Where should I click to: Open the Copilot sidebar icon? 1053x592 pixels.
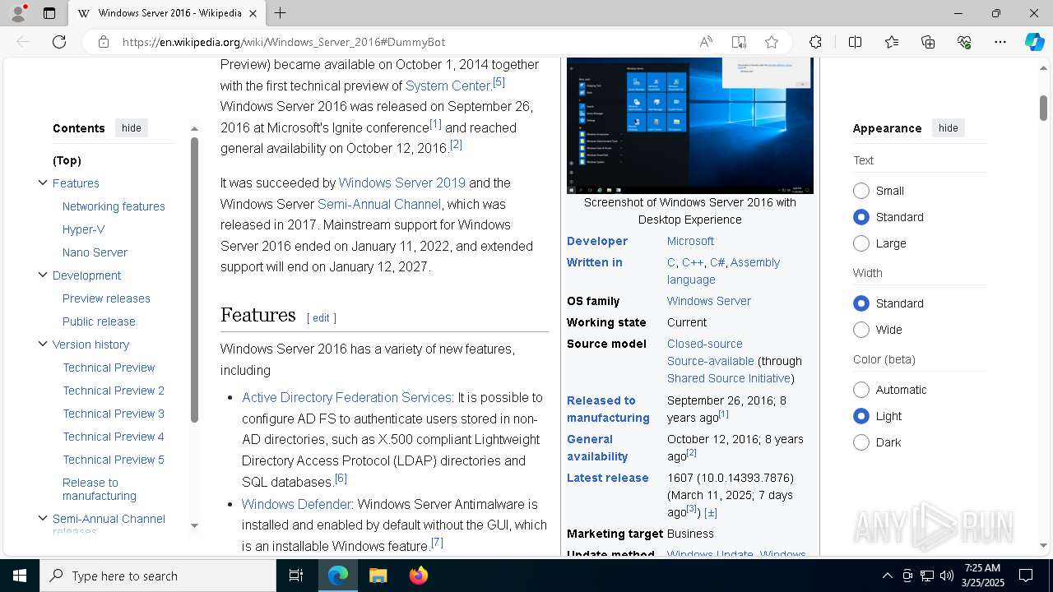click(1034, 42)
